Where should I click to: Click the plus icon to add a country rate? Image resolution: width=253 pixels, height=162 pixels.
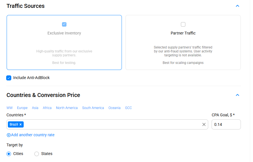coord(8,135)
